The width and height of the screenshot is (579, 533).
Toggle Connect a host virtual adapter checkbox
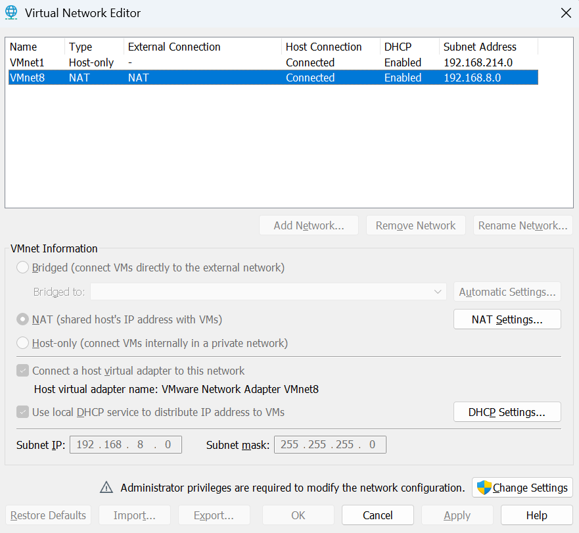[23, 371]
